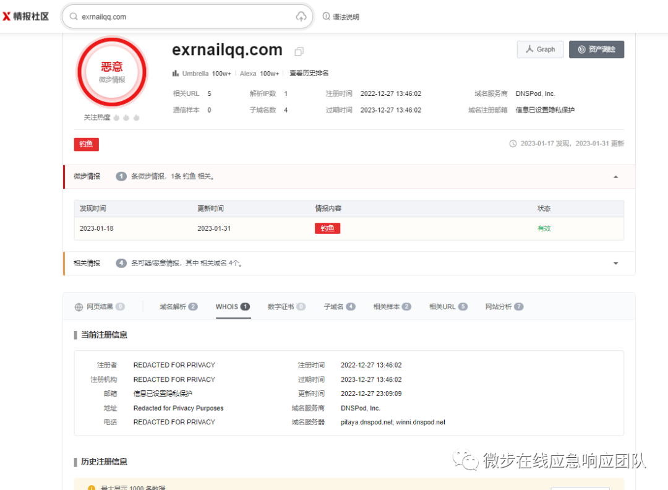
Task: Click the count badge 4 beside 相关情报
Action: pos(121,264)
